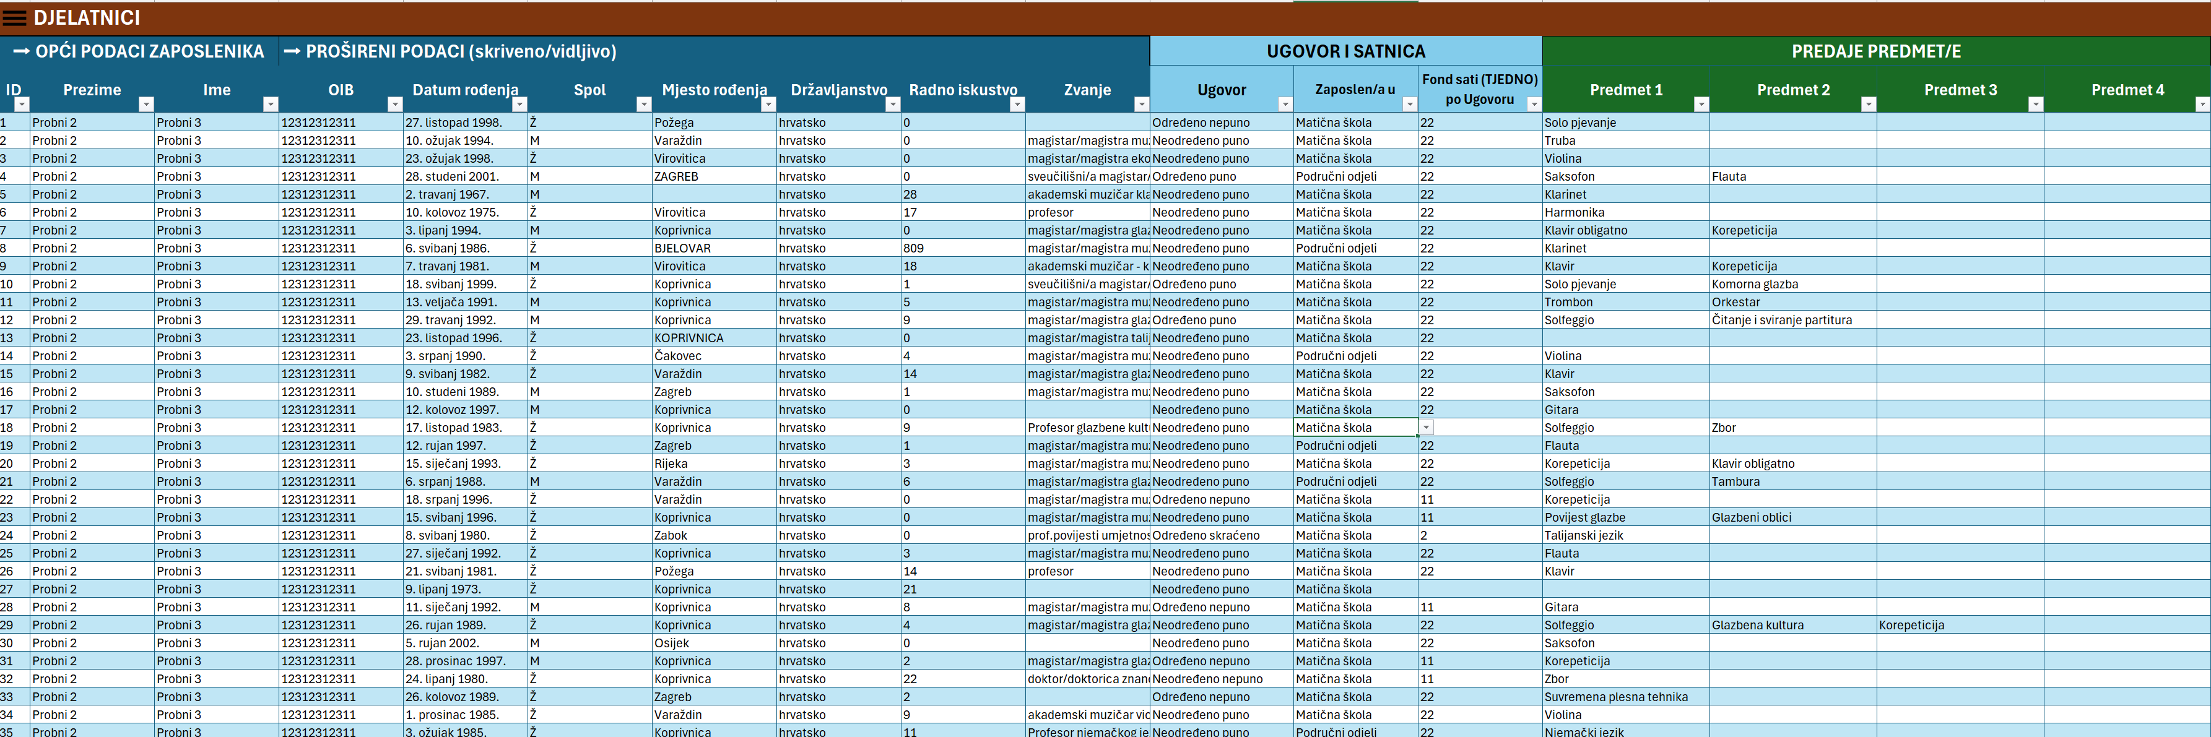Screen dimensions: 2211x737
Task: Open the cell dropdown arrow in row 18
Action: click(x=1426, y=427)
